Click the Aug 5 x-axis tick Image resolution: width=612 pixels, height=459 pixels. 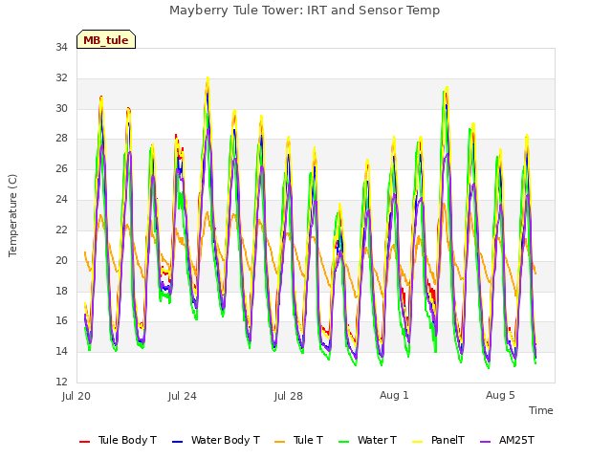[x=500, y=395]
